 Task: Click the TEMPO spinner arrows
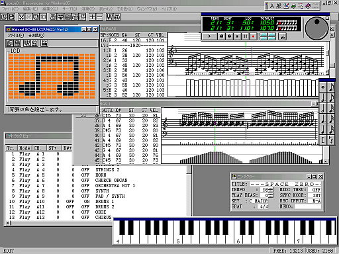click(271, 190)
